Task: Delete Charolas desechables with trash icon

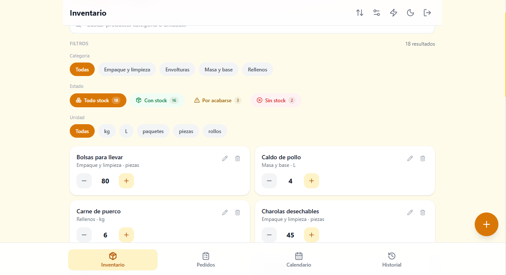Action: [x=423, y=212]
